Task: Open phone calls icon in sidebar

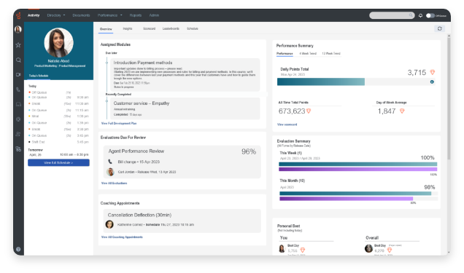Action: [18, 90]
